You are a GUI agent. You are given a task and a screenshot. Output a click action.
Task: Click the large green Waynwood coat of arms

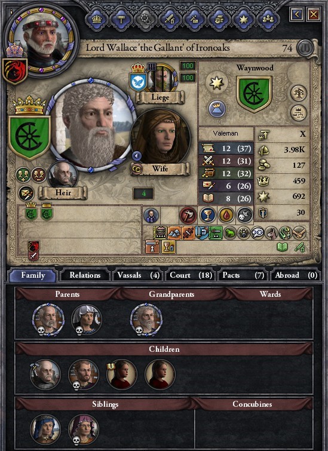255,94
